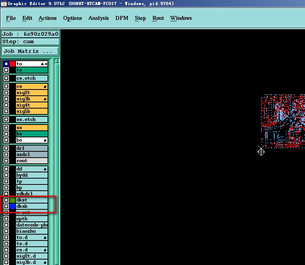
Task: Select the drl layer name
Action: tap(32, 148)
